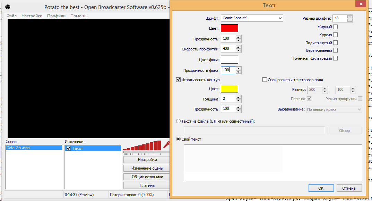The height and width of the screenshot is (201, 372).
Task: Click the Толщина input field
Action: click(x=228, y=99)
